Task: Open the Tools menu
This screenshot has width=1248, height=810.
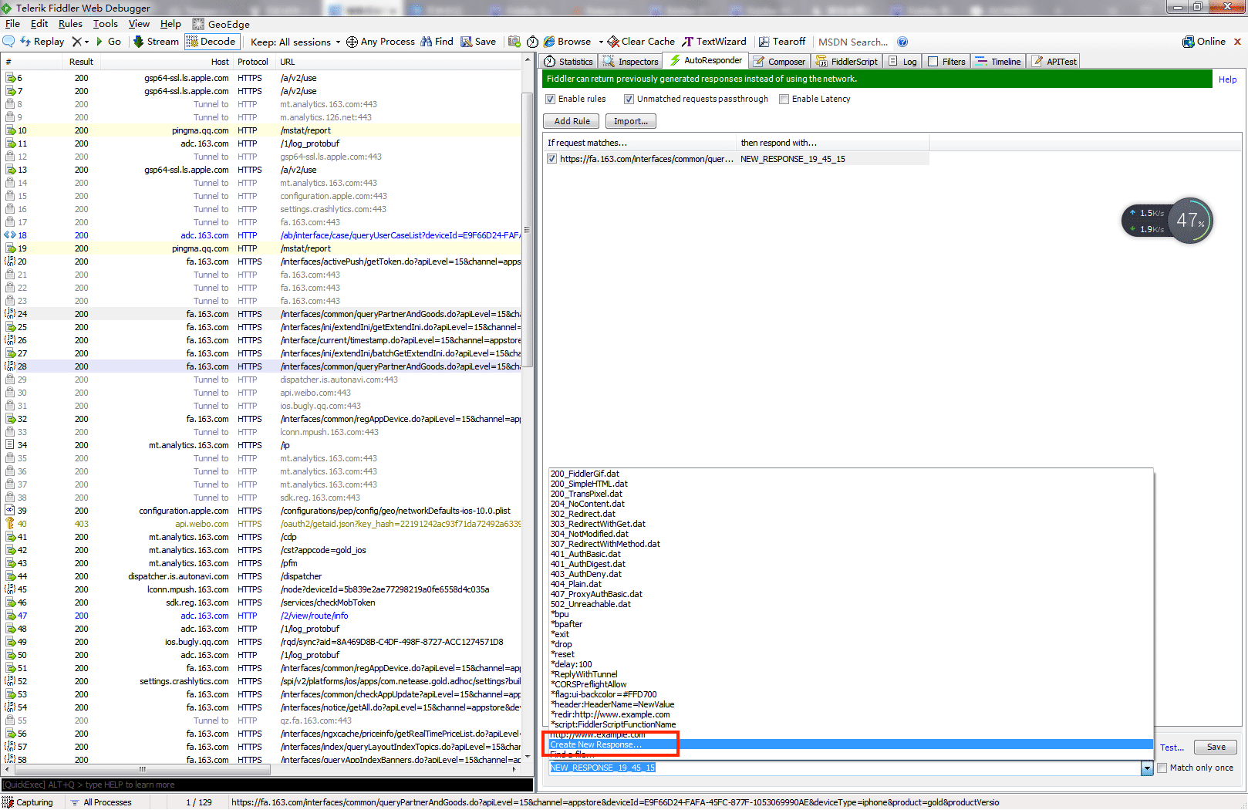Action: (106, 24)
